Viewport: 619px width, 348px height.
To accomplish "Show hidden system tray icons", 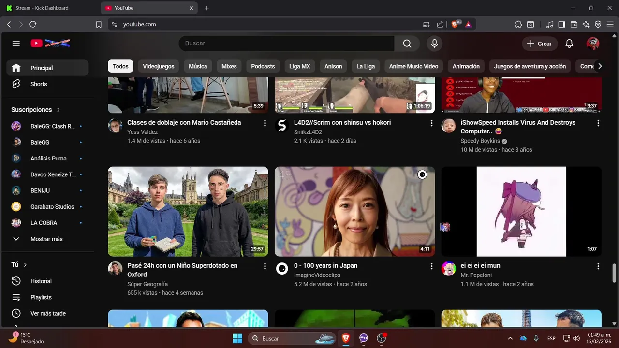I will (x=510, y=338).
